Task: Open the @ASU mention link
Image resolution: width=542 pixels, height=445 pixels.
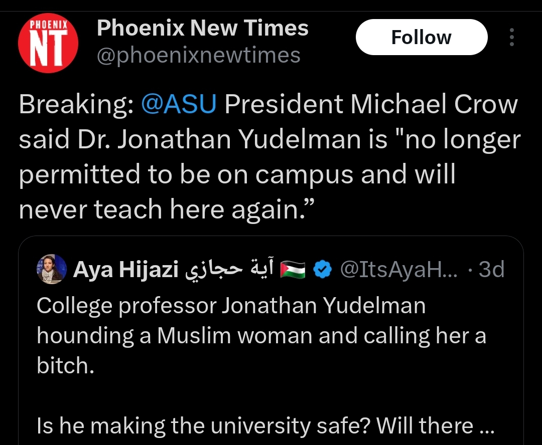Action: (x=179, y=104)
